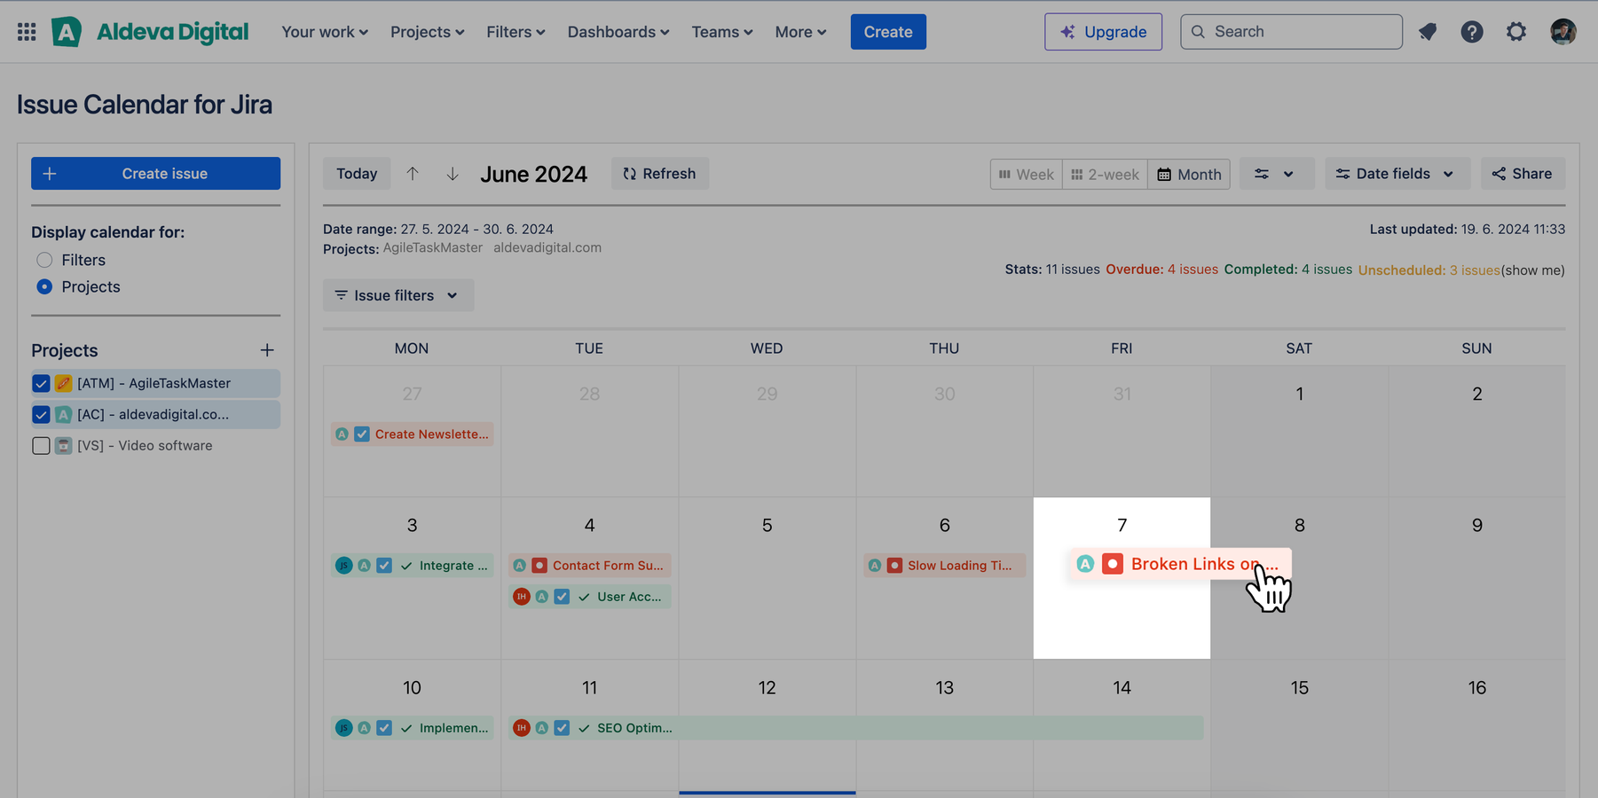Click the project icon on Broken Links issue

click(x=1085, y=564)
